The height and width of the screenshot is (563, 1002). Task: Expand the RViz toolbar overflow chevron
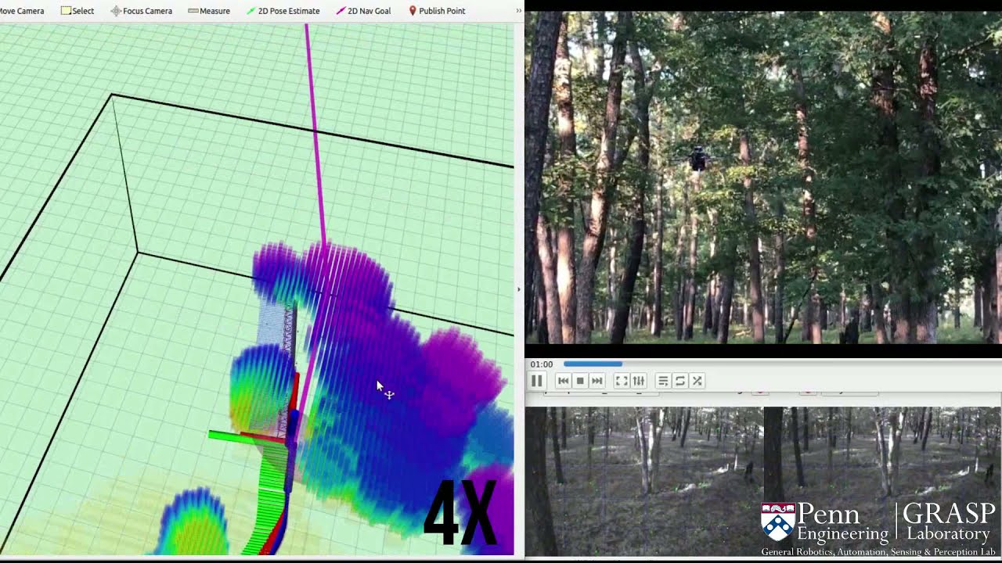(518, 11)
